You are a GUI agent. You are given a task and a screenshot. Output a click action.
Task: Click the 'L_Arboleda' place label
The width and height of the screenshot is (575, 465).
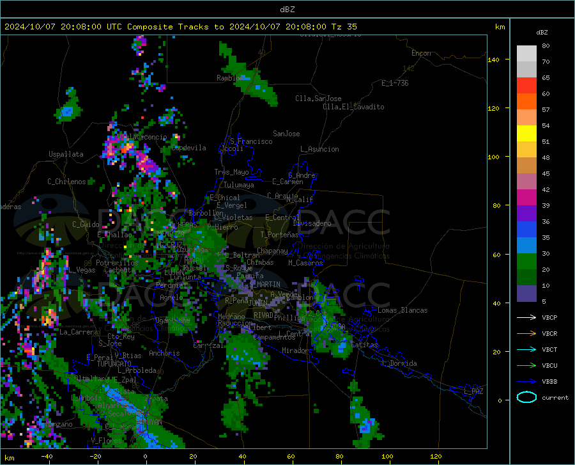tap(137, 370)
